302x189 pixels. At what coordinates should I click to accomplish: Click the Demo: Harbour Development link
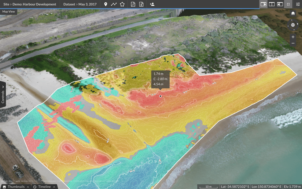click(x=35, y=4)
